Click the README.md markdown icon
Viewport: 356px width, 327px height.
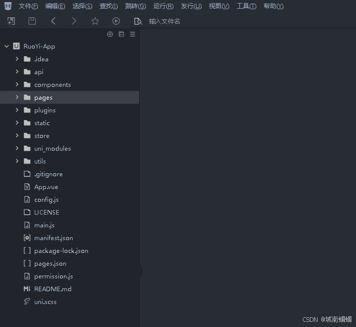tap(27, 289)
